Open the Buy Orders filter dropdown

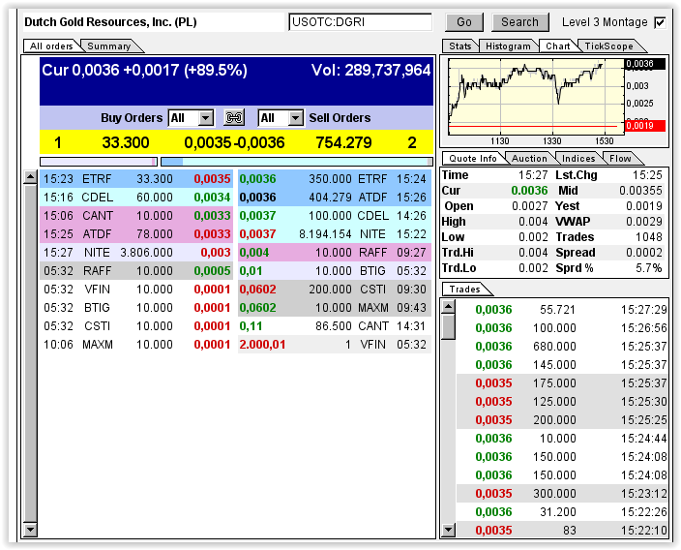click(x=191, y=118)
